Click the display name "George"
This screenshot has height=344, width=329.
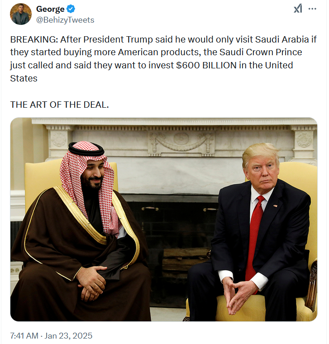(x=50, y=9)
